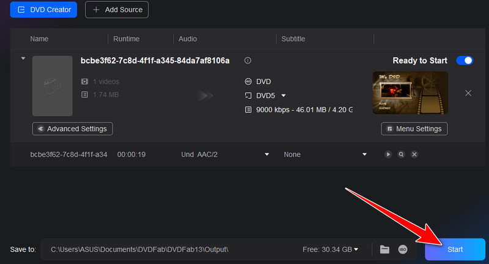Click the Subtitle column header
Screen dimensions: 489x264
tap(293, 39)
